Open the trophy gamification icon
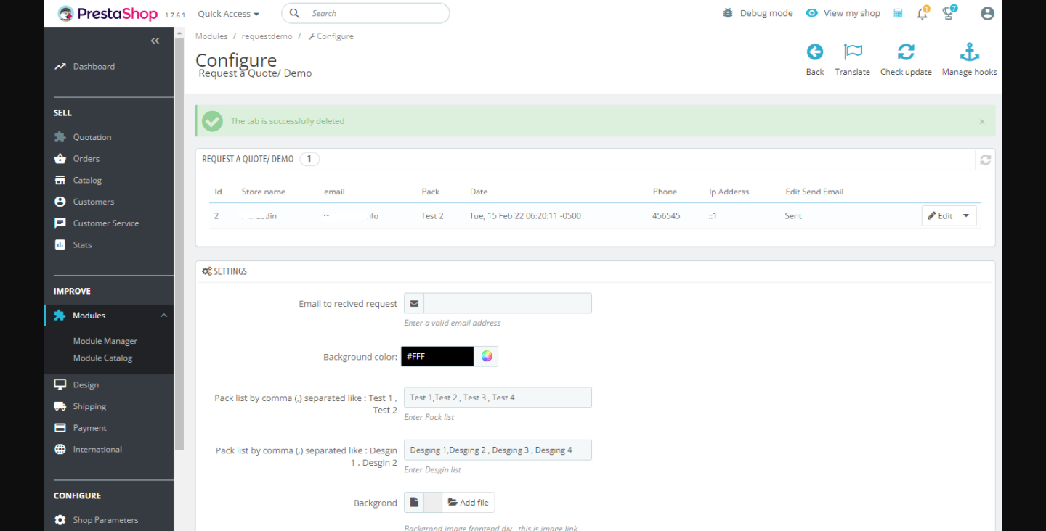Image resolution: width=1046 pixels, height=531 pixels. [x=948, y=13]
